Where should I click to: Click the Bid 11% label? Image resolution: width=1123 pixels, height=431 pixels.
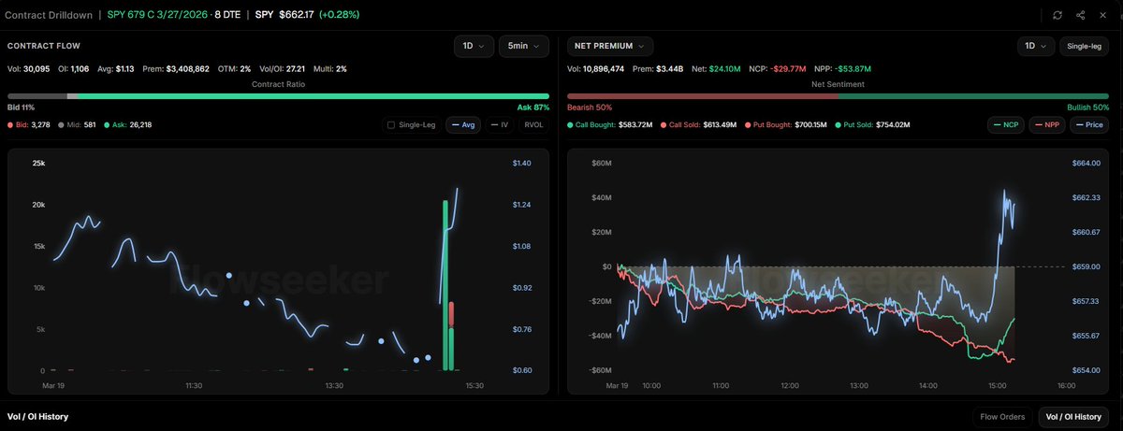coord(22,108)
